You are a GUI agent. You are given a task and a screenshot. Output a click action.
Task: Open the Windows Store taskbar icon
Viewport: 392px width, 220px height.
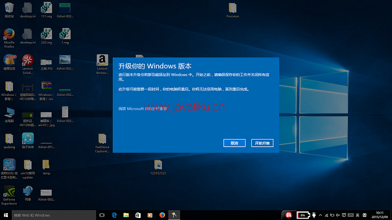click(x=138, y=215)
